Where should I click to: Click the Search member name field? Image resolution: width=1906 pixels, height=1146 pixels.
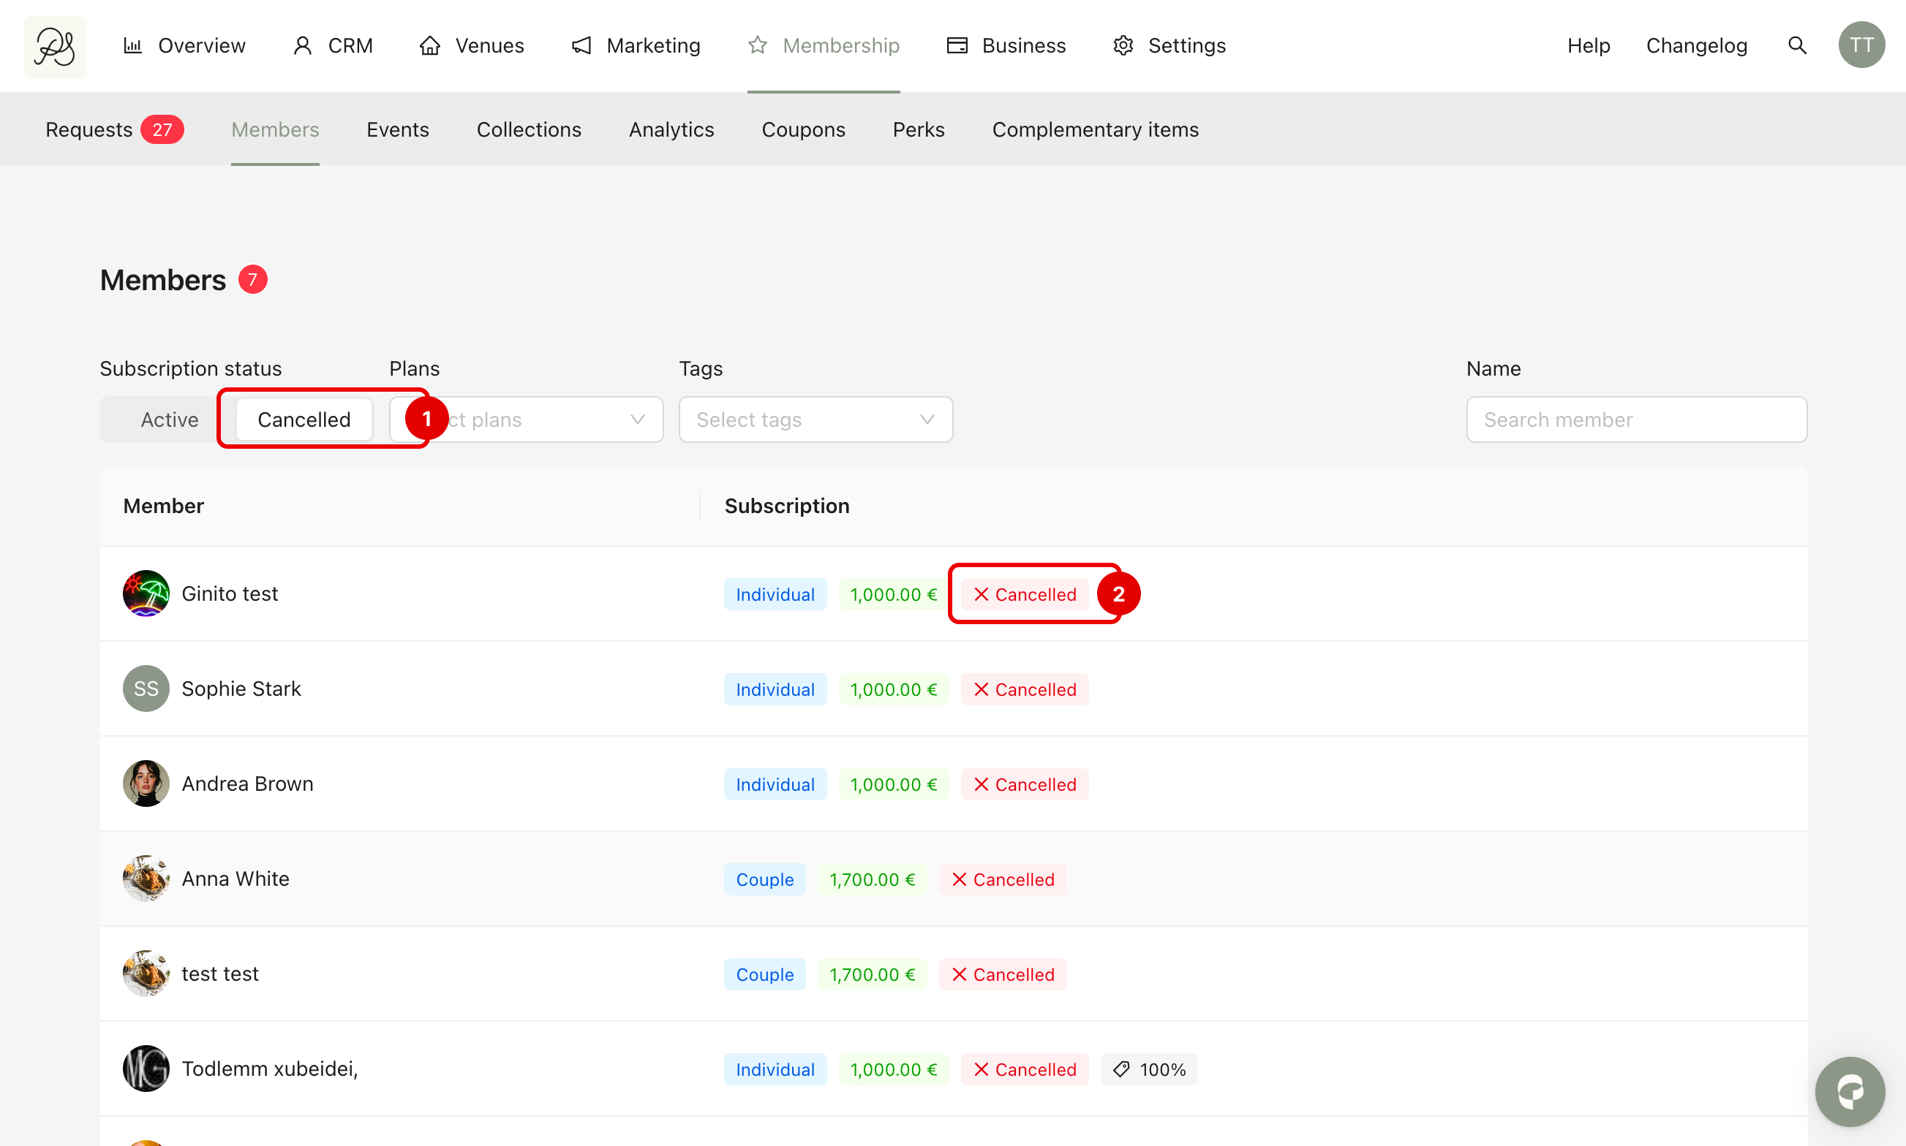point(1635,420)
